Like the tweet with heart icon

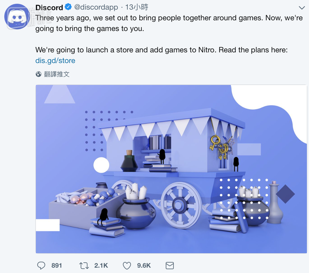tap(127, 266)
